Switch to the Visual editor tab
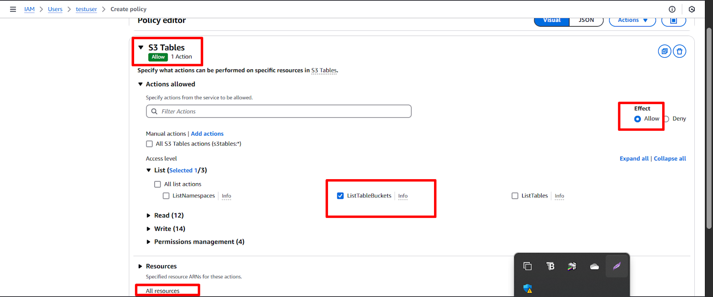 click(x=552, y=20)
